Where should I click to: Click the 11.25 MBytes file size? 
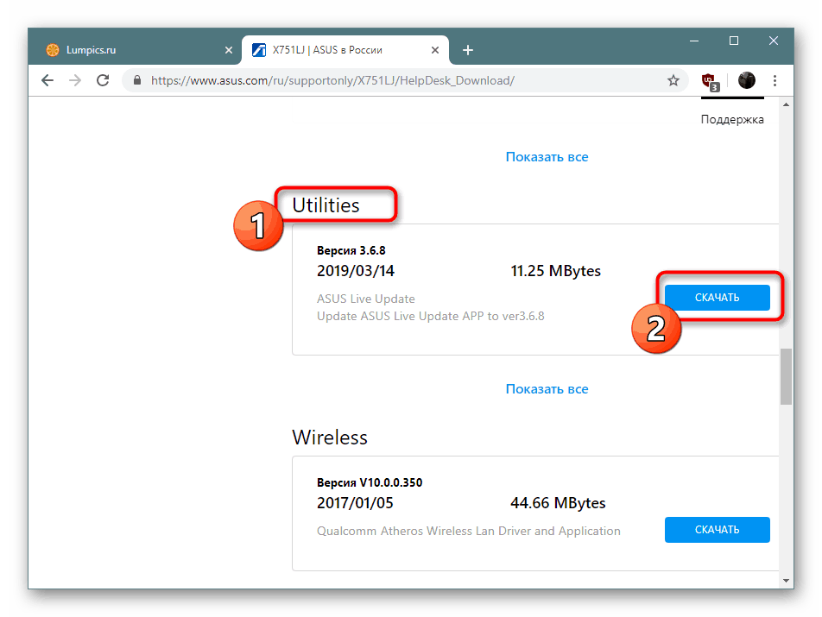coord(556,271)
